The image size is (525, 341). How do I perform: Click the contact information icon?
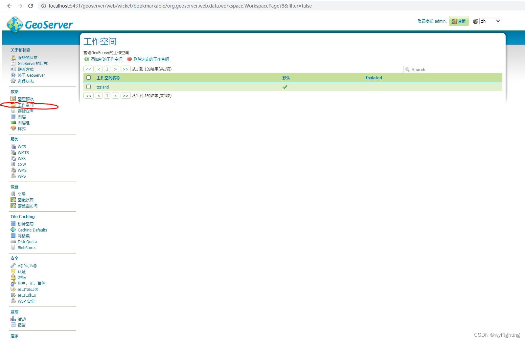[x=13, y=69]
